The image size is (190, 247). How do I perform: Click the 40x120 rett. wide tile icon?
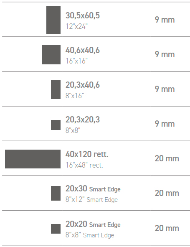(33, 159)
